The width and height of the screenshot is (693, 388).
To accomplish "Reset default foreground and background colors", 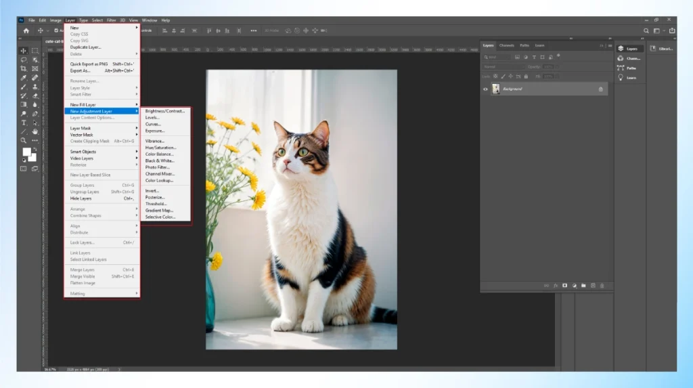I will pos(24,160).
